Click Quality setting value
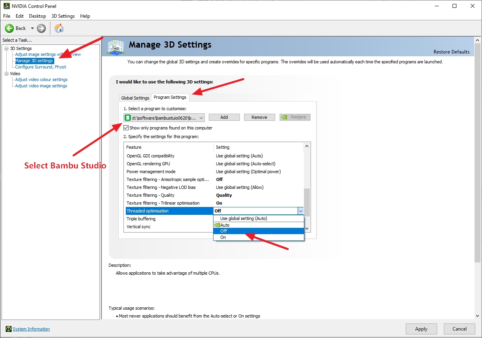482x338 pixels. click(x=224, y=195)
